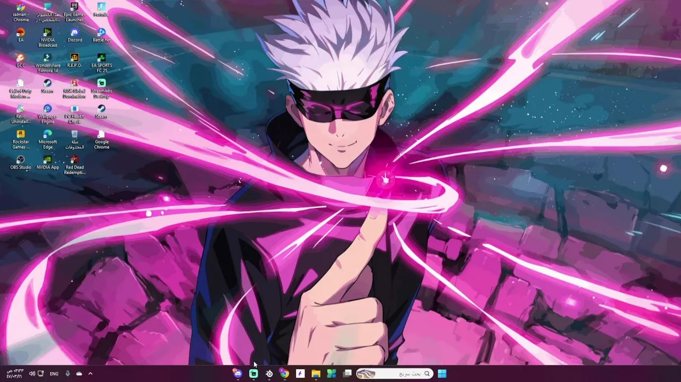Select the Google Chrome file icon on desktop

[x=101, y=140]
